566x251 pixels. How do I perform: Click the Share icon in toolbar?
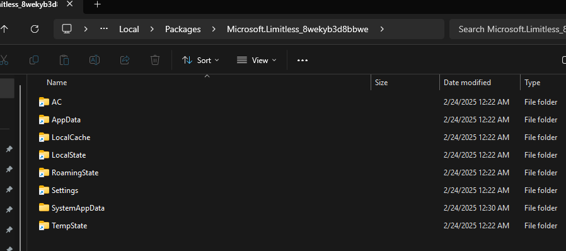[x=125, y=60]
